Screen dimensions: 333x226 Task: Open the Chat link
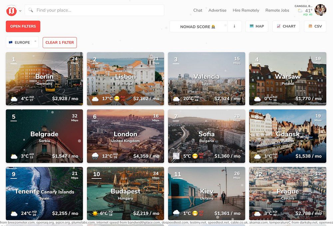click(198, 10)
